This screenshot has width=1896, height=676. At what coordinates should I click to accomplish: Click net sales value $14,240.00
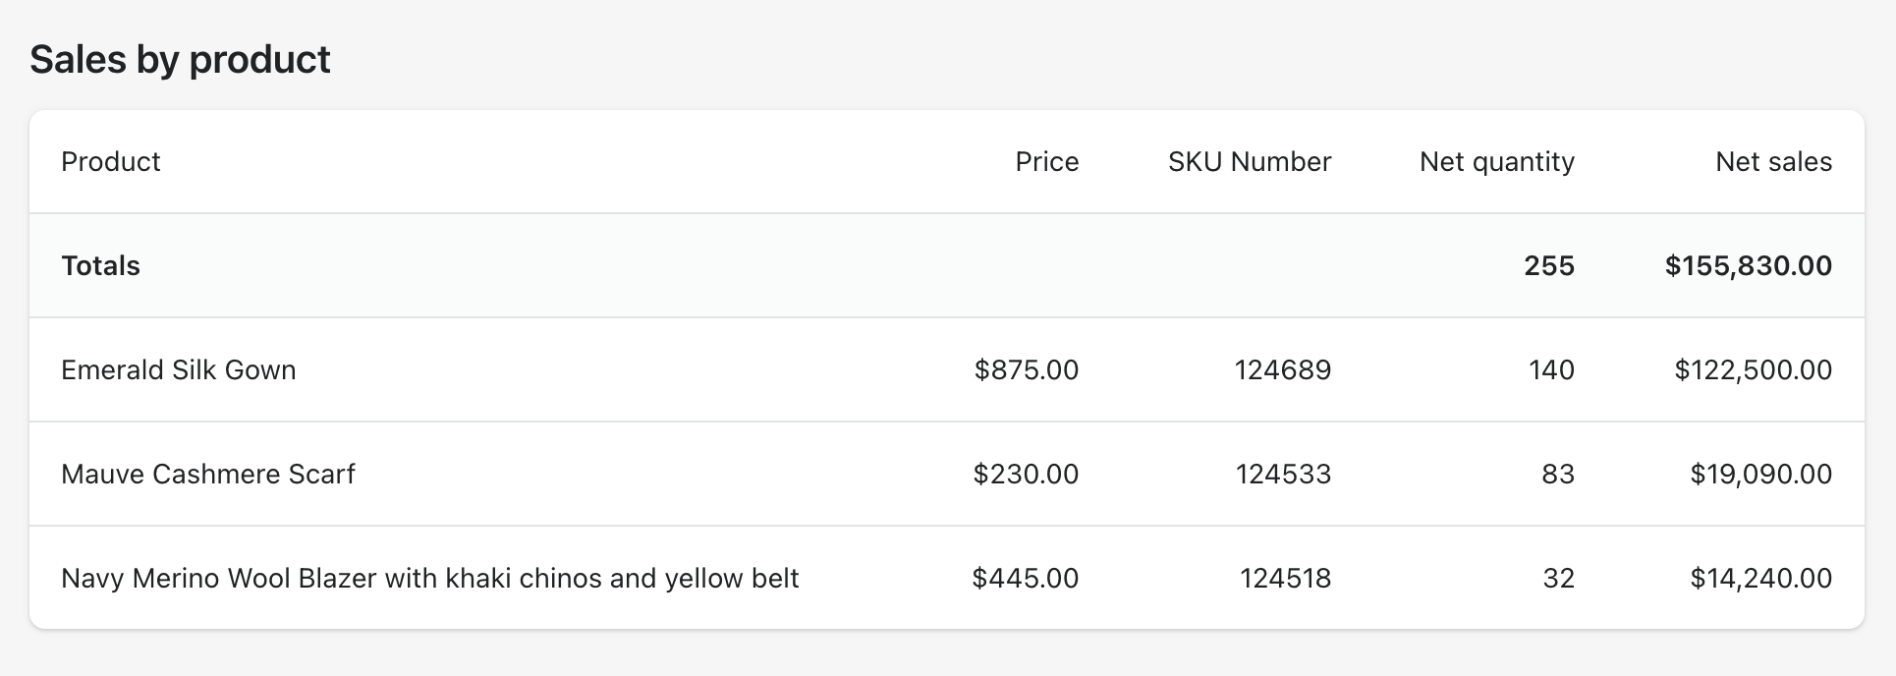point(1759,578)
